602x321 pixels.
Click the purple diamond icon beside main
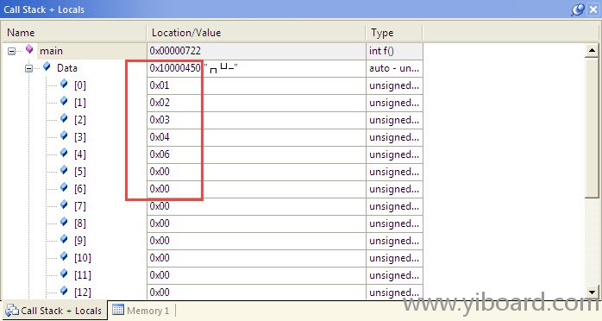tap(29, 49)
